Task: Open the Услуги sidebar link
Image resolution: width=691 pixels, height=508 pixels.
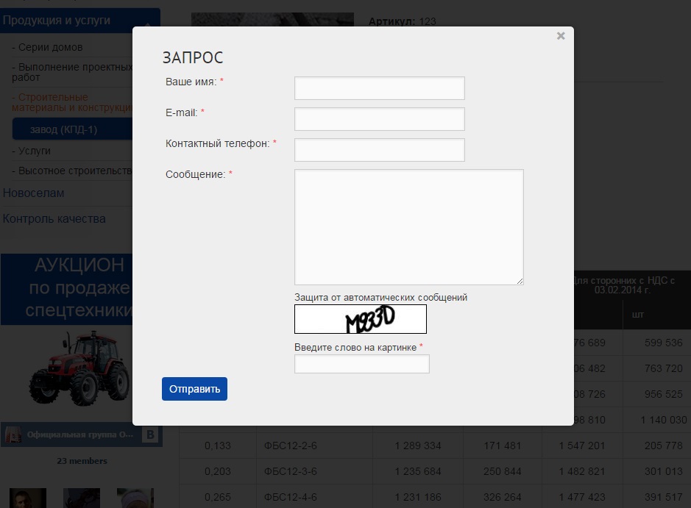Action: 35,151
